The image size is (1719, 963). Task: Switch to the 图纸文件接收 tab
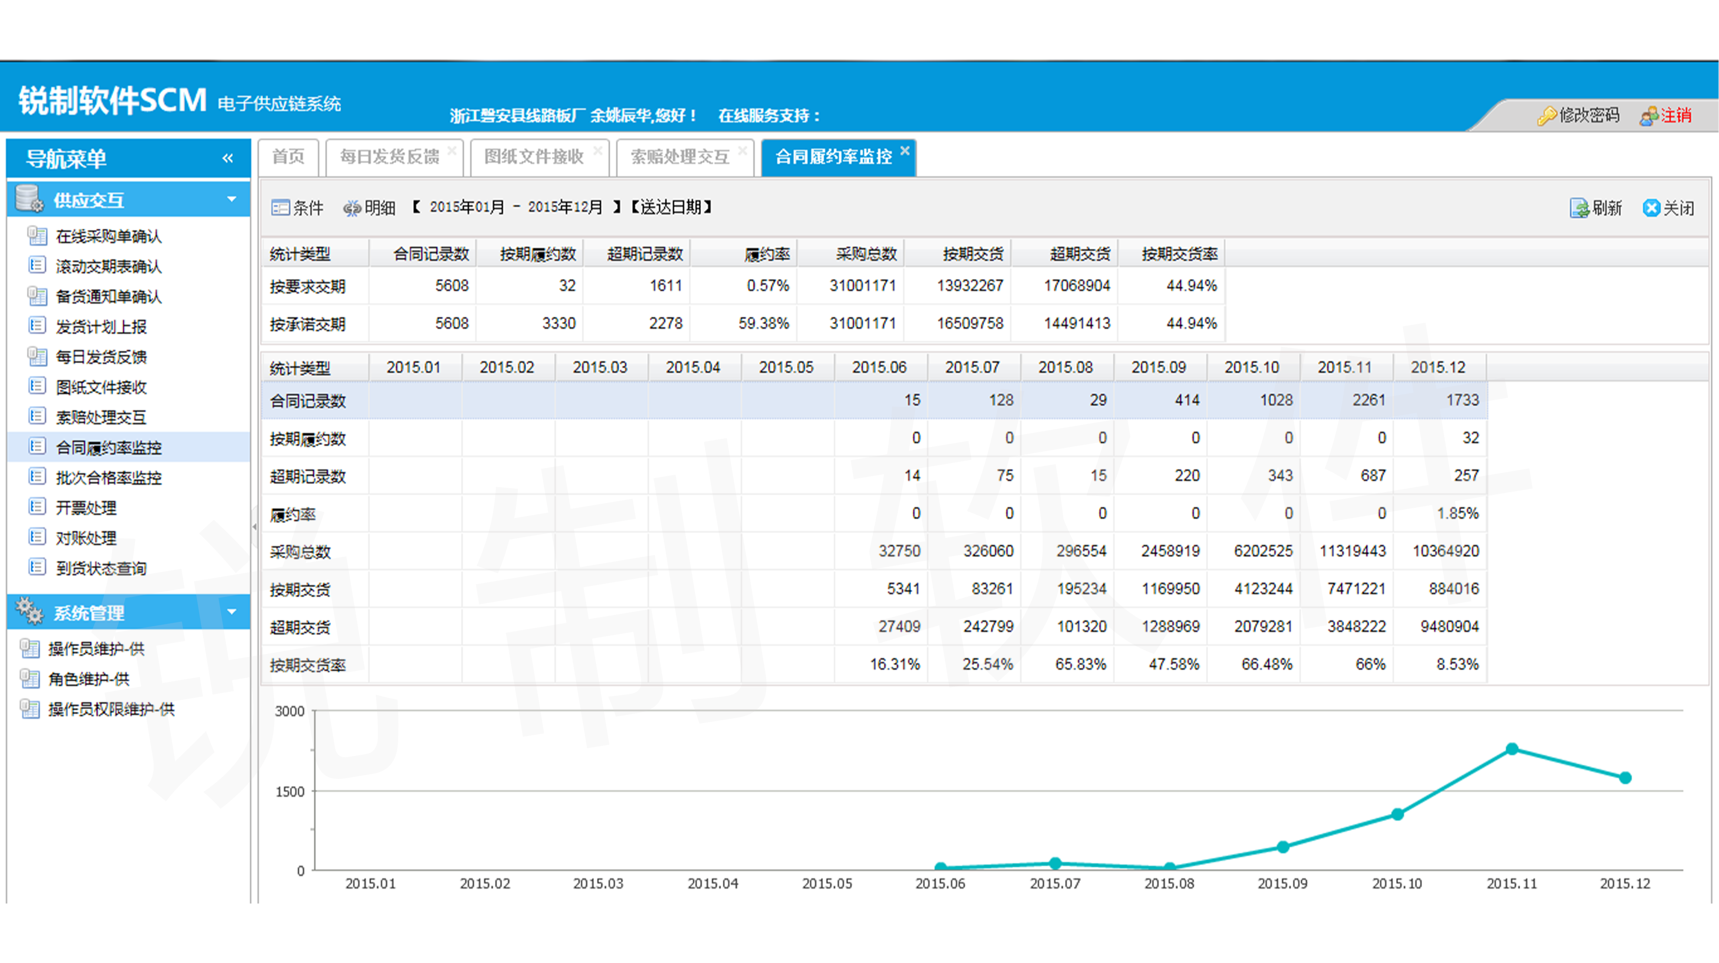point(533,157)
